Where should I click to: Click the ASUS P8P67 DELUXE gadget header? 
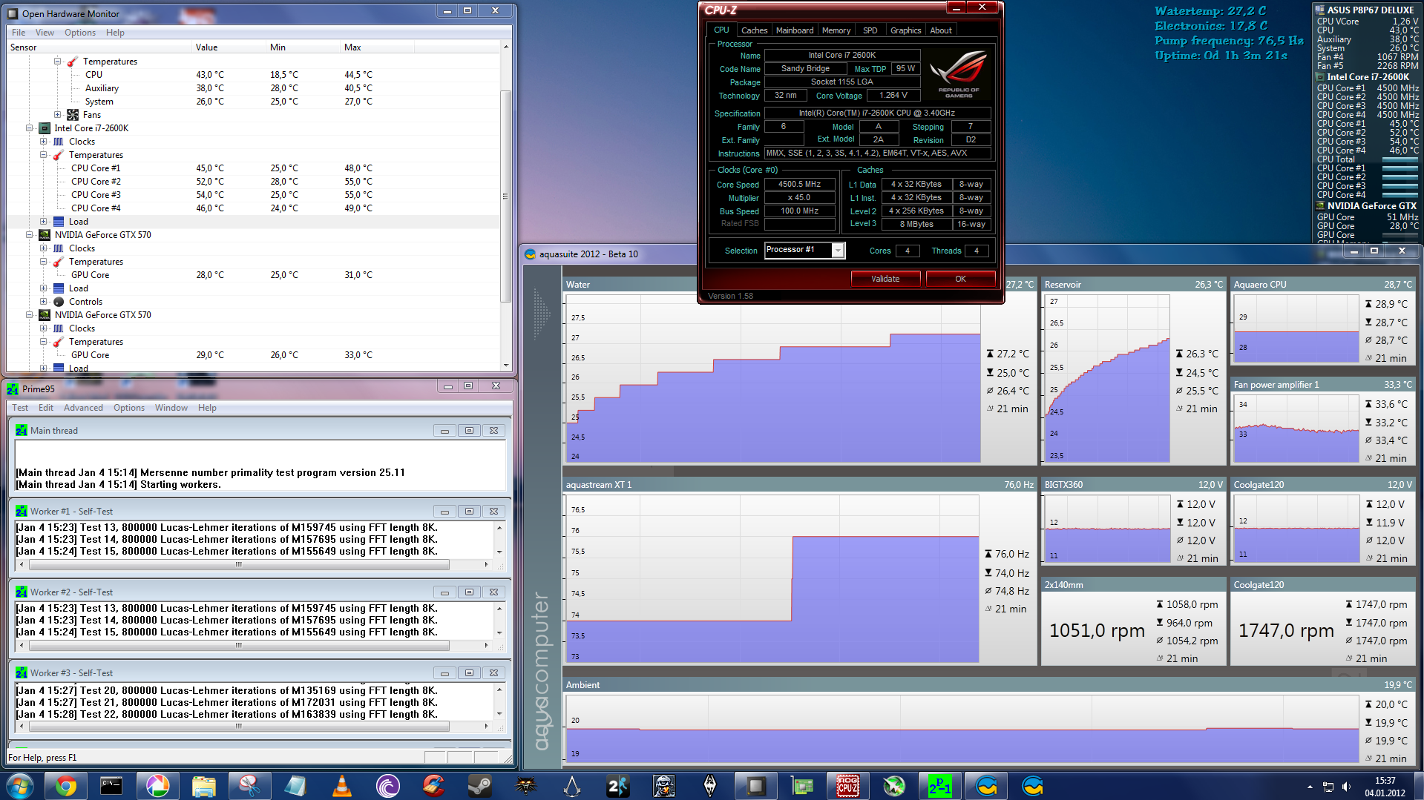pyautogui.click(x=1366, y=10)
